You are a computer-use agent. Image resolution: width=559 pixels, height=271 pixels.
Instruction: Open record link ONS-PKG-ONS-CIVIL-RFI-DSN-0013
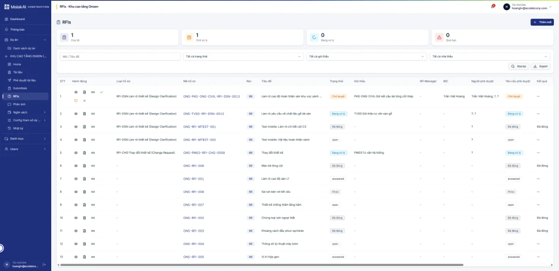pyautogui.click(x=211, y=96)
